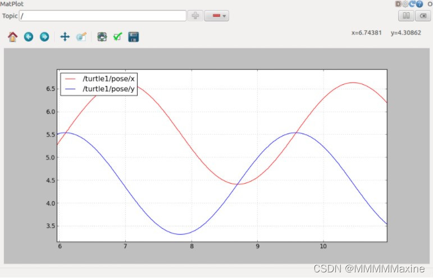The image size is (433, 278).
Task: Click x-axis tick label 10
Action: pos(323,246)
